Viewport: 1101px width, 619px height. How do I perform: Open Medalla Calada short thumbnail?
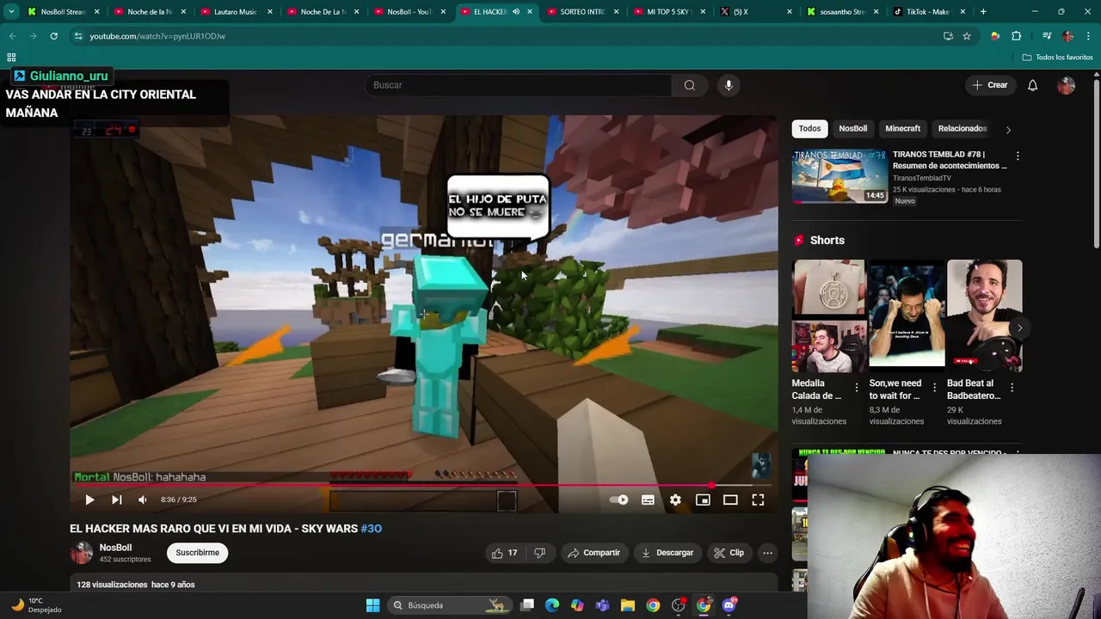coord(829,316)
